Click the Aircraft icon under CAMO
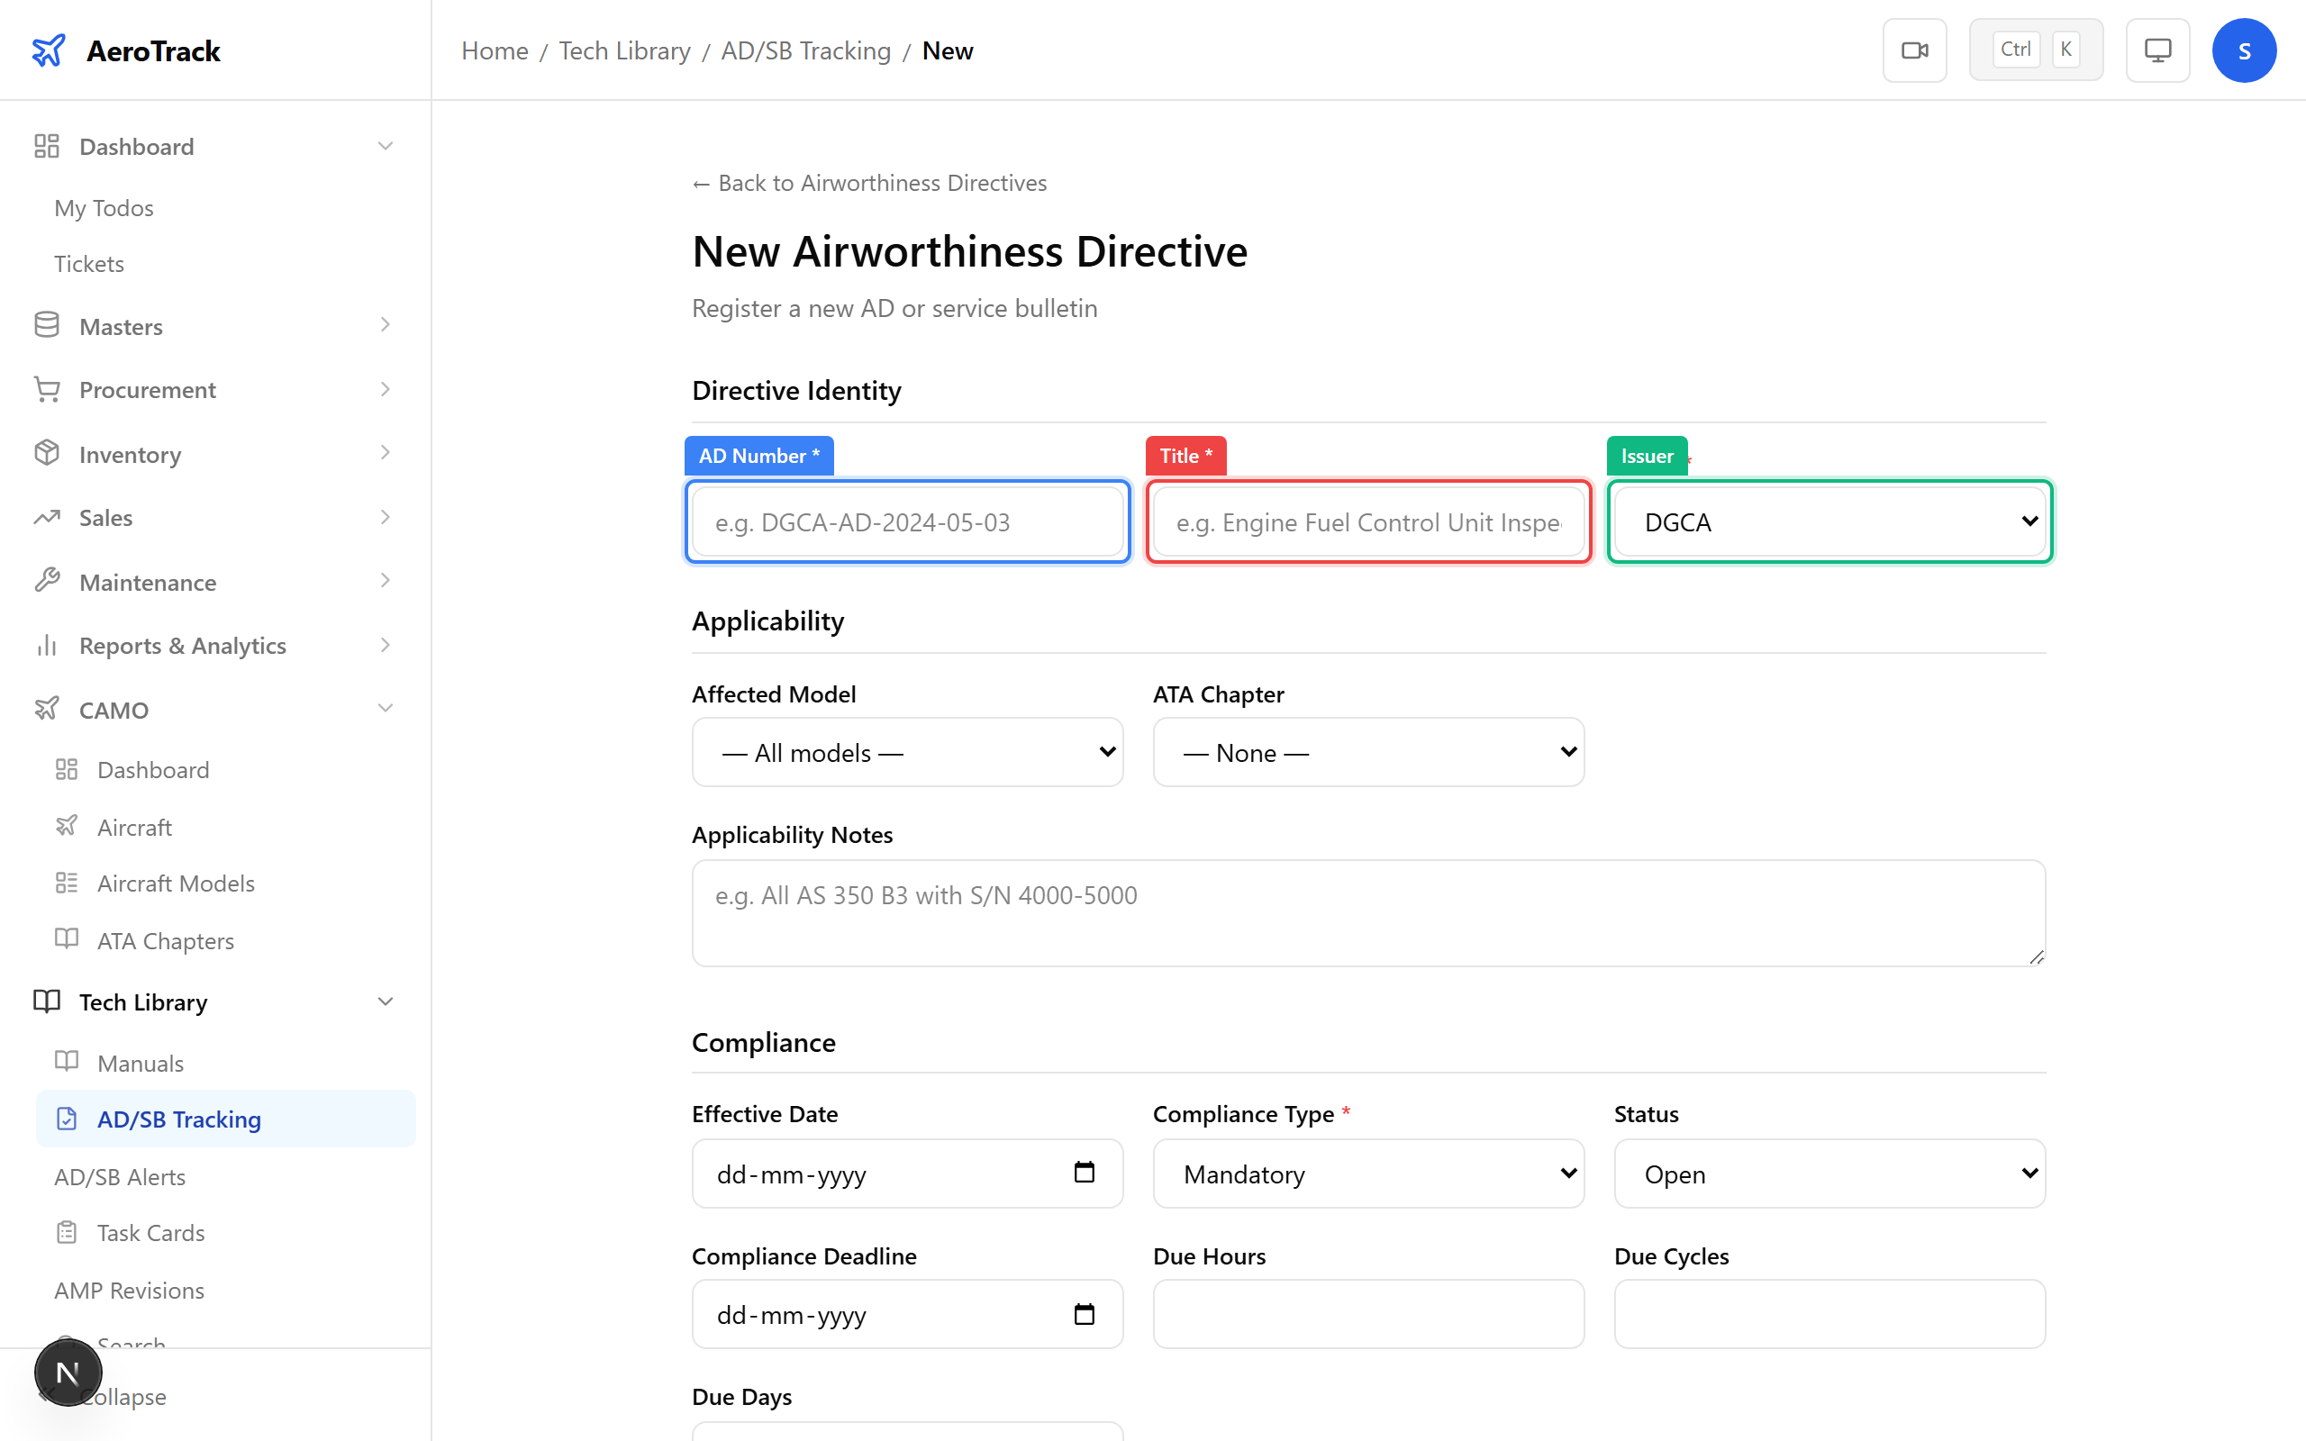The width and height of the screenshot is (2306, 1441). (67, 826)
